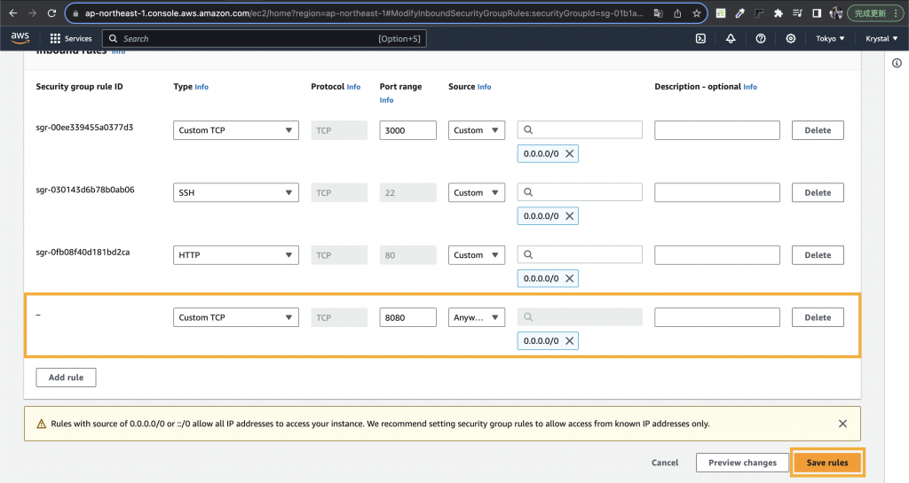Open the HTTP rule Type dropdown
The width and height of the screenshot is (909, 483).
pyautogui.click(x=236, y=255)
